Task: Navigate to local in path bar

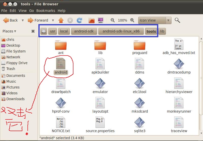Action: (x=64, y=31)
